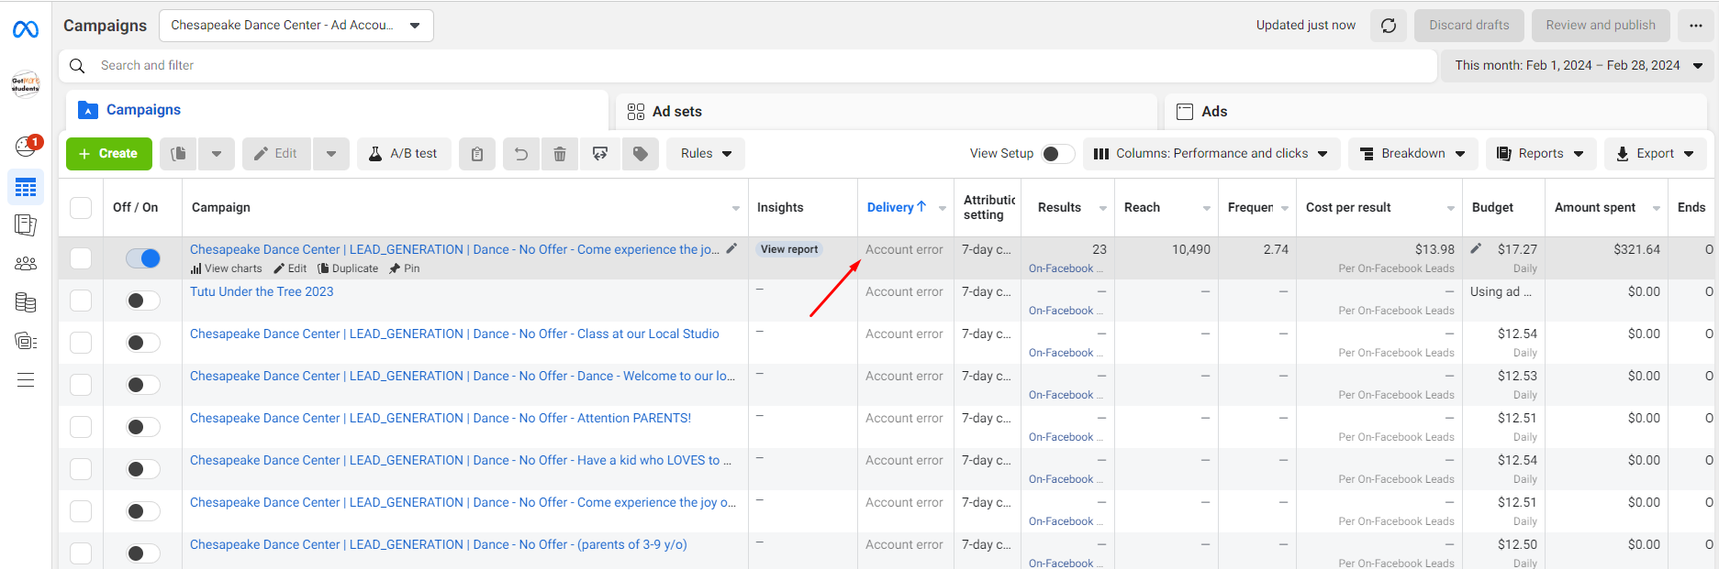The image size is (1719, 569).
Task: Click Edit under the first campaign
Action: click(x=290, y=268)
